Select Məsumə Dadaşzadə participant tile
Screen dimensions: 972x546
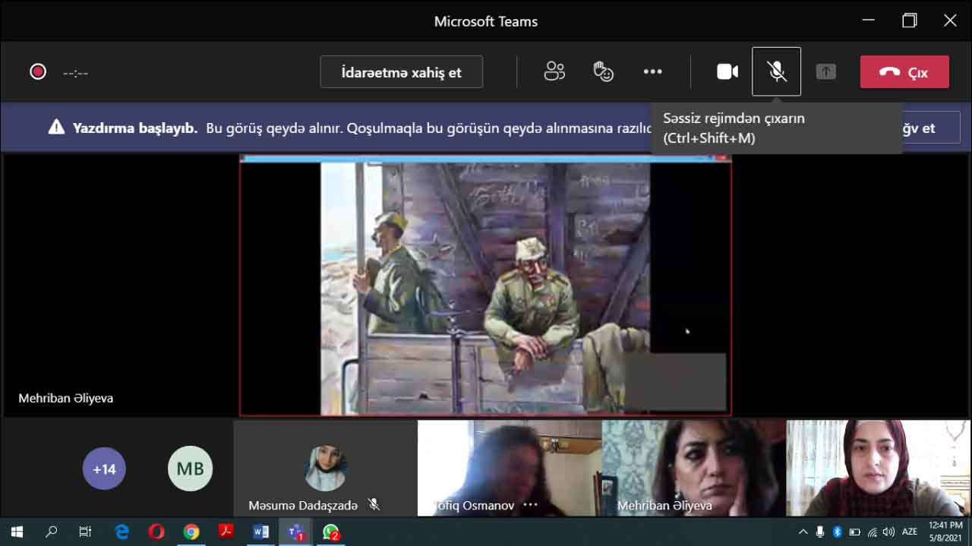coord(326,469)
